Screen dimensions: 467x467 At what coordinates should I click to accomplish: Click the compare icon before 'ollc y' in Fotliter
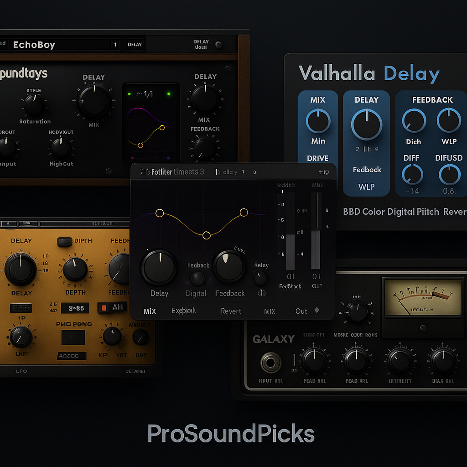[x=218, y=172]
